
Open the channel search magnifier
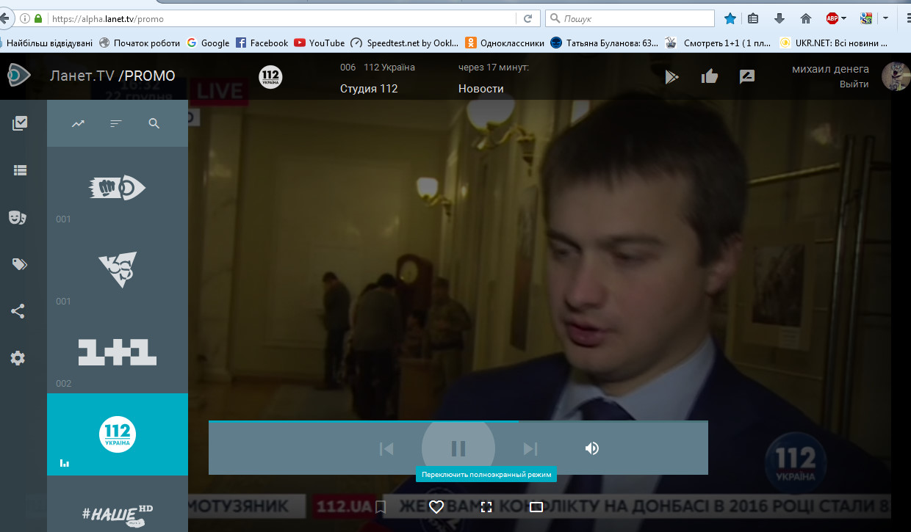click(154, 124)
